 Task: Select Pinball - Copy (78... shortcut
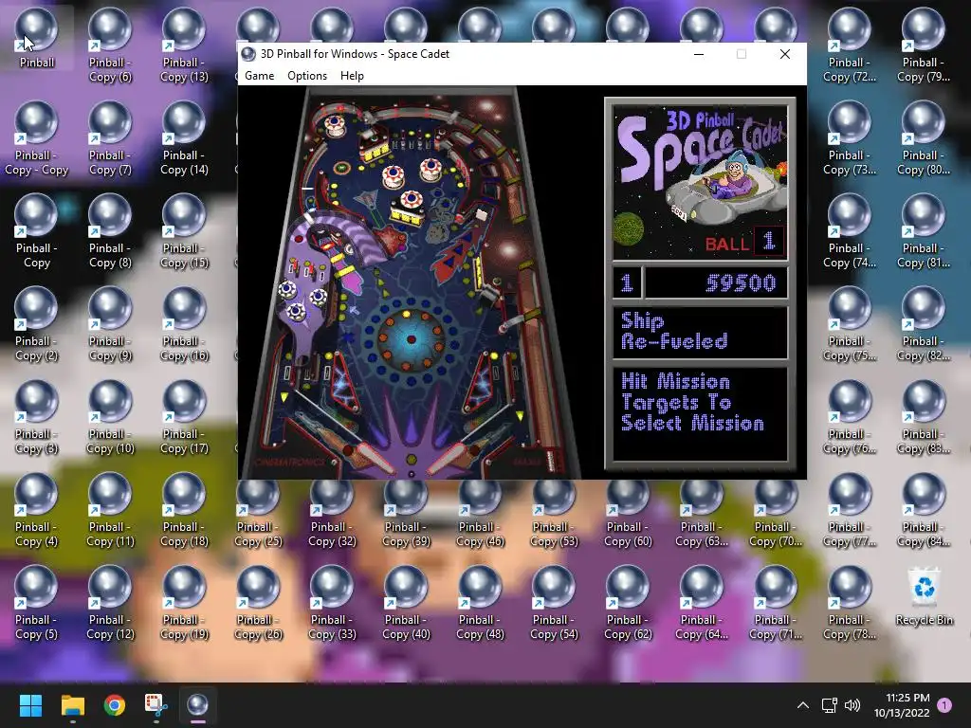tap(850, 603)
